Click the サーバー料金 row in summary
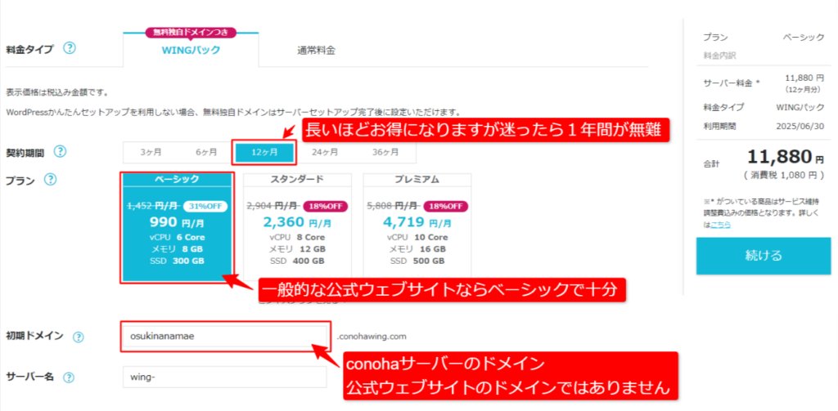 pos(764,85)
